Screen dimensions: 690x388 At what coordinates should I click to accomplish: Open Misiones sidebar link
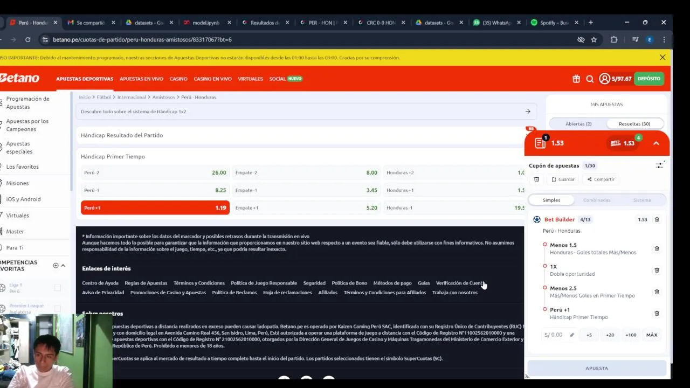(17, 183)
